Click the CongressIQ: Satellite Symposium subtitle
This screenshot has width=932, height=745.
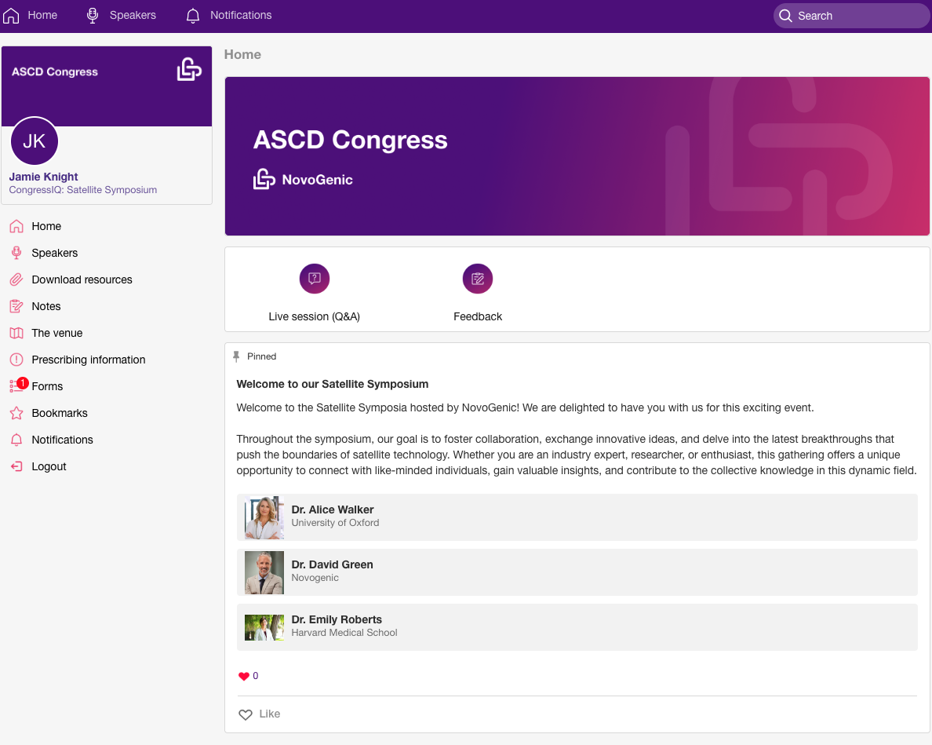coord(82,190)
